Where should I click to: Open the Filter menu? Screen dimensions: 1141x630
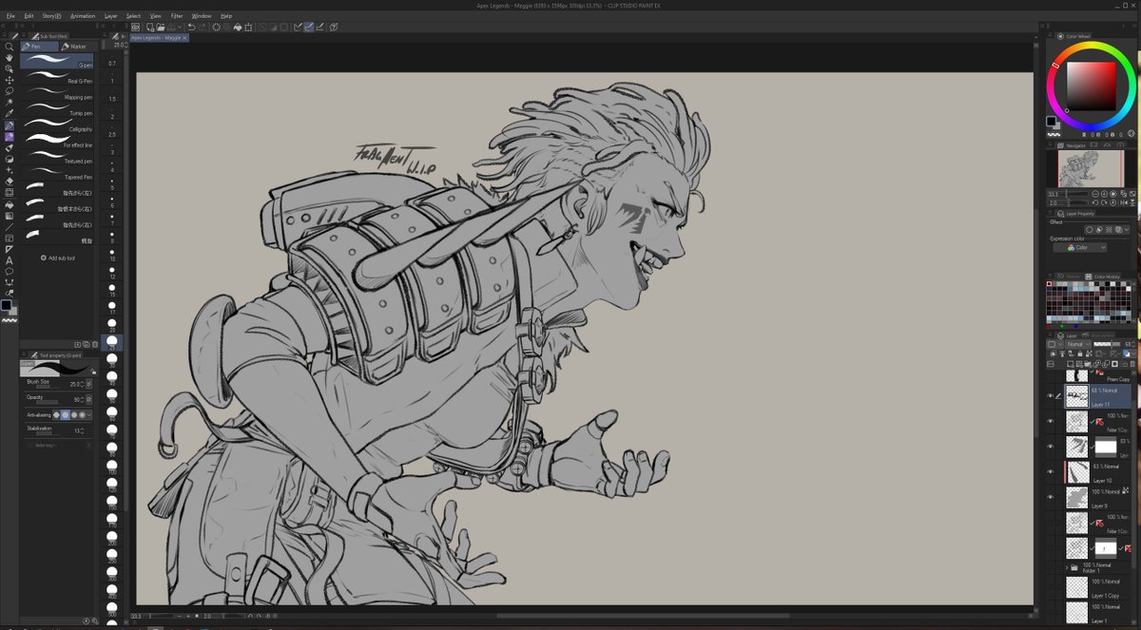click(177, 16)
